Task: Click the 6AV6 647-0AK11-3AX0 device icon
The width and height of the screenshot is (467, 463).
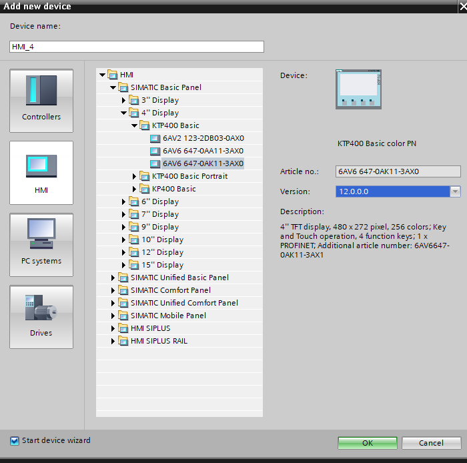Action: click(x=155, y=163)
